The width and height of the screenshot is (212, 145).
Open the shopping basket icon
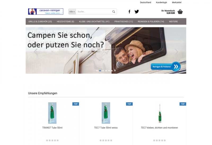180,12
